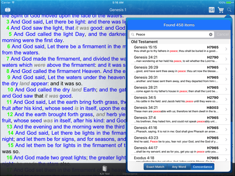Cancel the search
The height and width of the screenshot is (176, 235).
click(x=223, y=34)
